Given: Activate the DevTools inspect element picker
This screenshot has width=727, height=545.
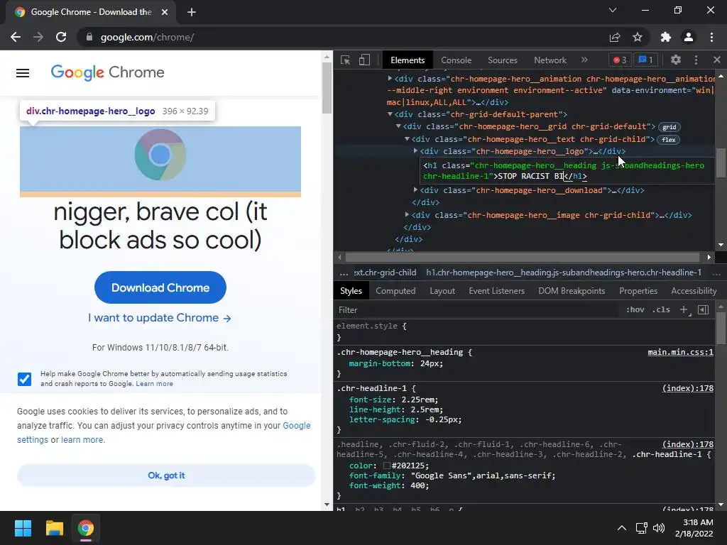Looking at the screenshot, I should (346, 60).
